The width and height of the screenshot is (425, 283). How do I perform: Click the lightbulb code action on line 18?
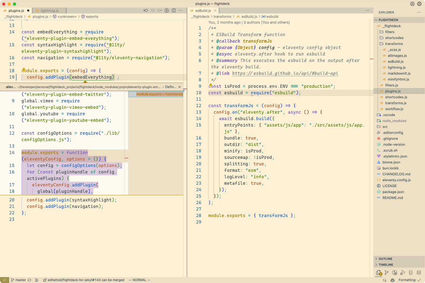tap(24, 69)
